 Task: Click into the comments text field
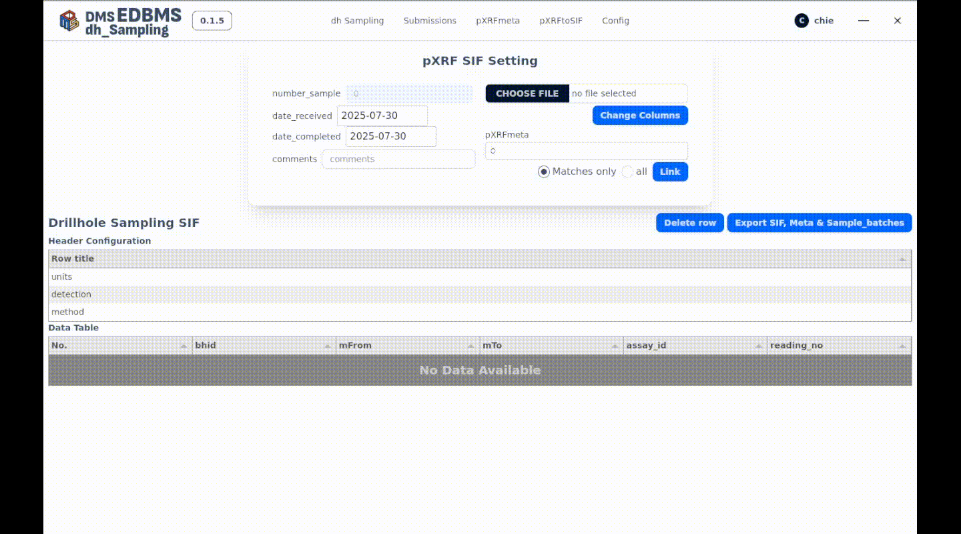point(398,159)
